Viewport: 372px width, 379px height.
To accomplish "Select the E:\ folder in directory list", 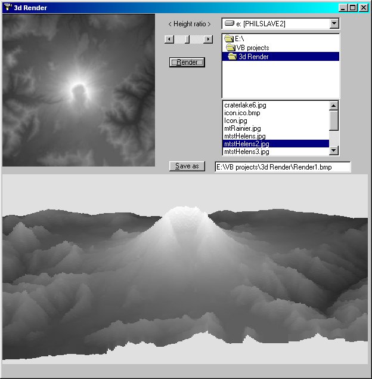I will coord(281,39).
